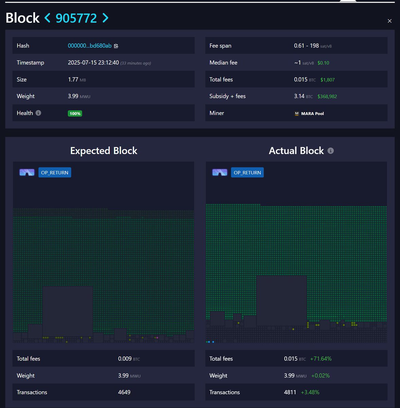Screen dimensions: 400x408
Task: Open the MARA Pool miner page
Action: click(x=312, y=114)
